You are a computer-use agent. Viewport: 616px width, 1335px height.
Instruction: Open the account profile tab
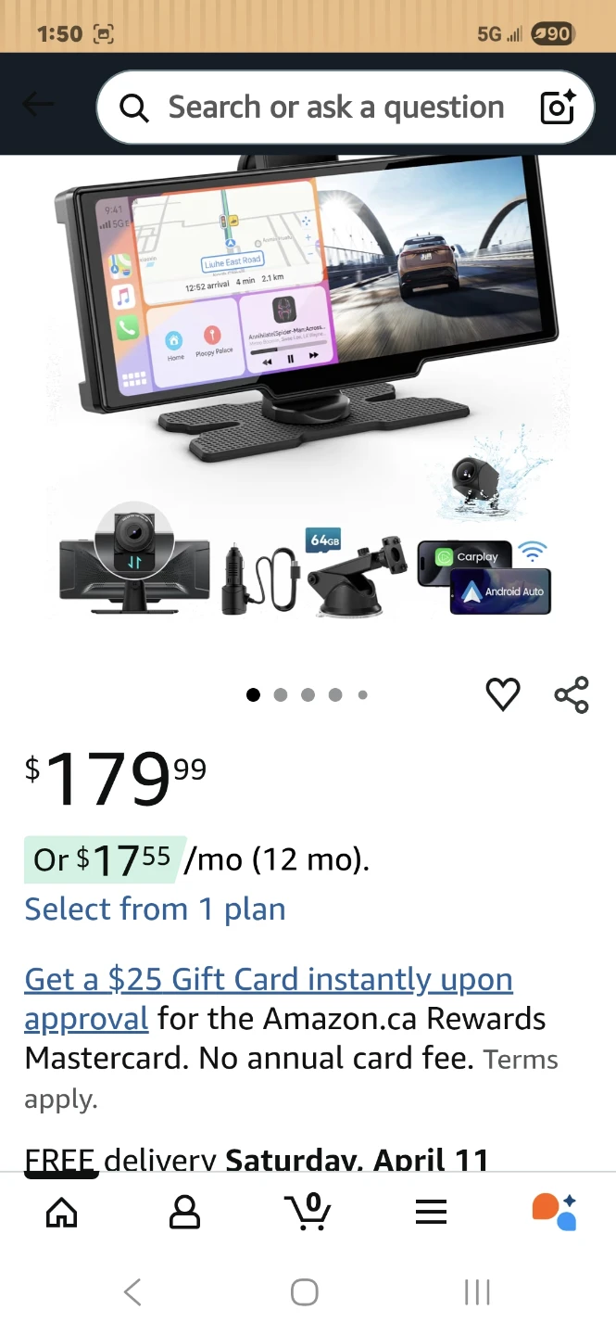pyautogui.click(x=184, y=1211)
